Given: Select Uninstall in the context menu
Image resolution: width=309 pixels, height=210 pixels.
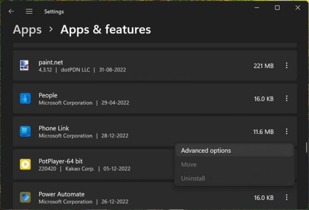Looking at the screenshot, I should pyautogui.click(x=235, y=179).
